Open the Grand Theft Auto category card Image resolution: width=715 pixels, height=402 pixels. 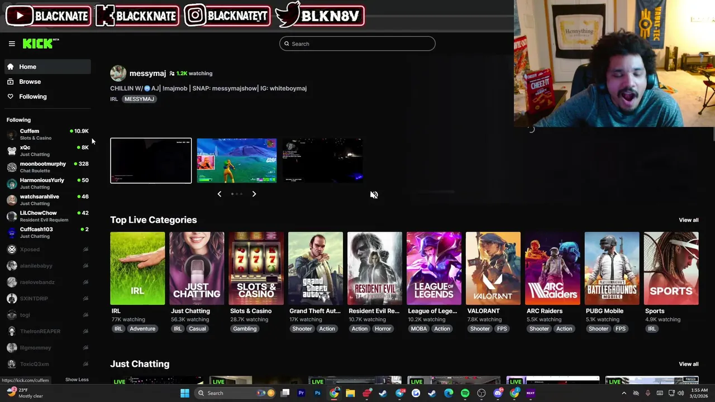point(316,269)
